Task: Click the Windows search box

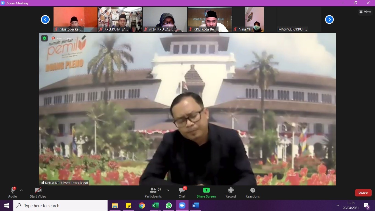Action: click(60, 206)
